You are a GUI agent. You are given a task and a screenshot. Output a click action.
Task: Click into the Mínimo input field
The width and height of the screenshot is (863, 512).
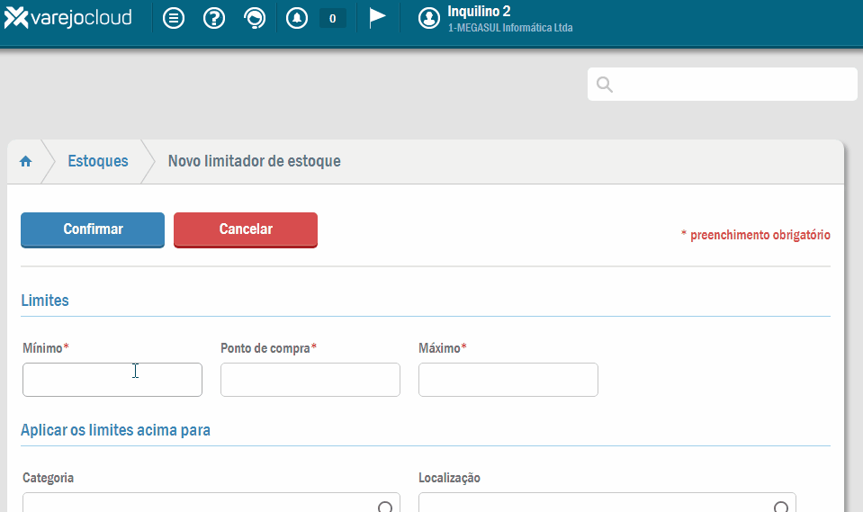point(112,380)
